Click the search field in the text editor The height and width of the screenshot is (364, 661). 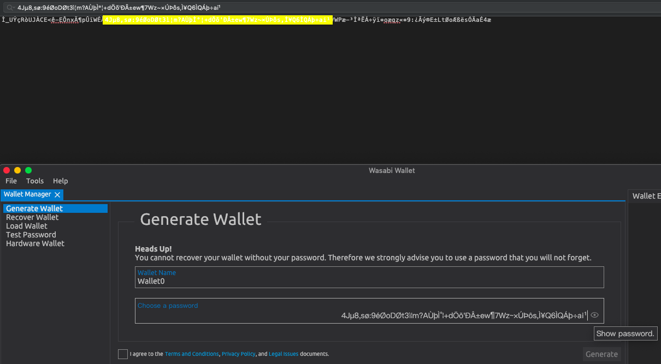click(333, 8)
